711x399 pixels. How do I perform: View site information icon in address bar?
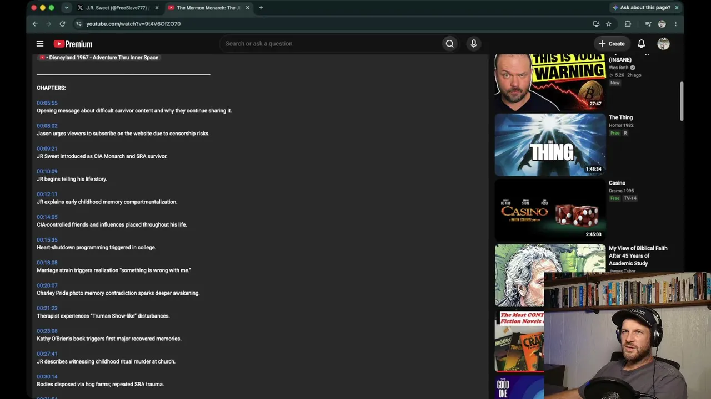point(79,24)
